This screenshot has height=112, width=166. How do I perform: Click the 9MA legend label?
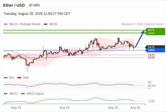coord(26,78)
